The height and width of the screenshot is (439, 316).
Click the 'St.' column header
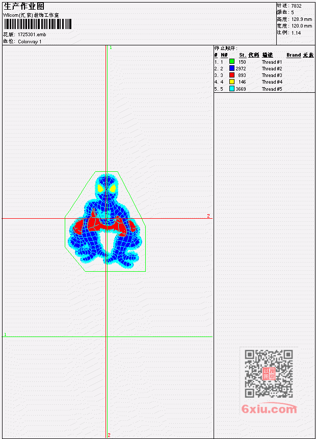click(x=243, y=55)
